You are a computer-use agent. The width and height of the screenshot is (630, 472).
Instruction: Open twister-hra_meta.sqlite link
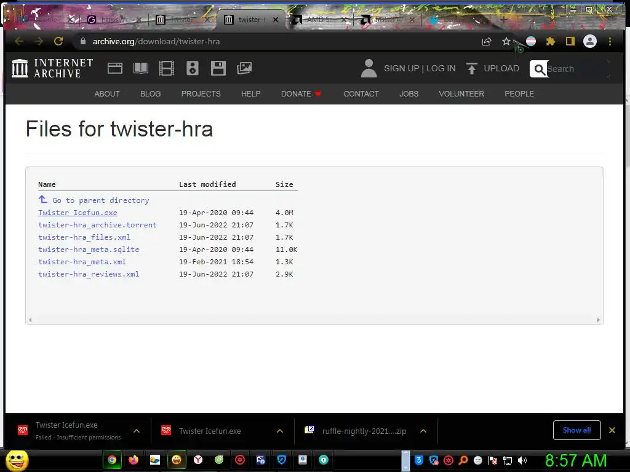tap(89, 250)
